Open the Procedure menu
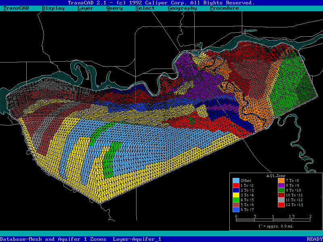 [224, 8]
